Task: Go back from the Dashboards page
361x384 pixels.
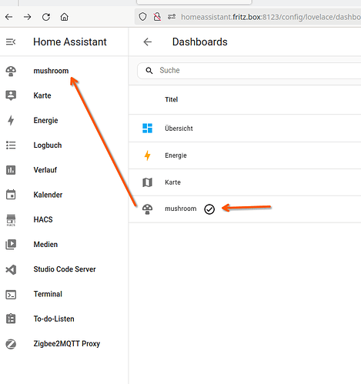Action: (x=148, y=42)
